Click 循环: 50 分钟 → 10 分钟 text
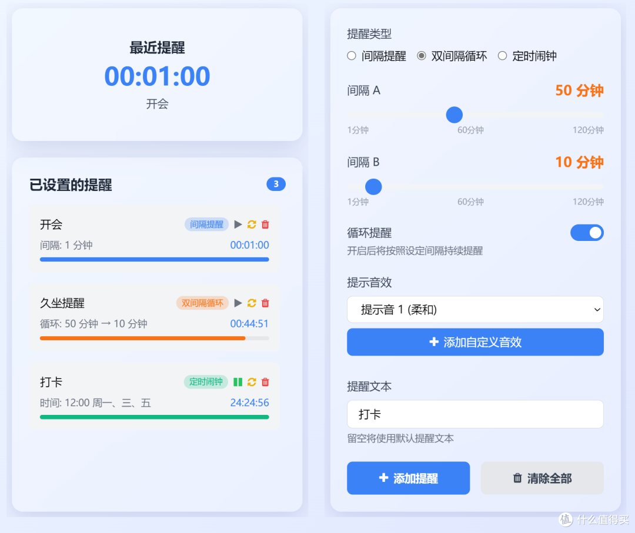The height and width of the screenshot is (533, 635). 93,324
